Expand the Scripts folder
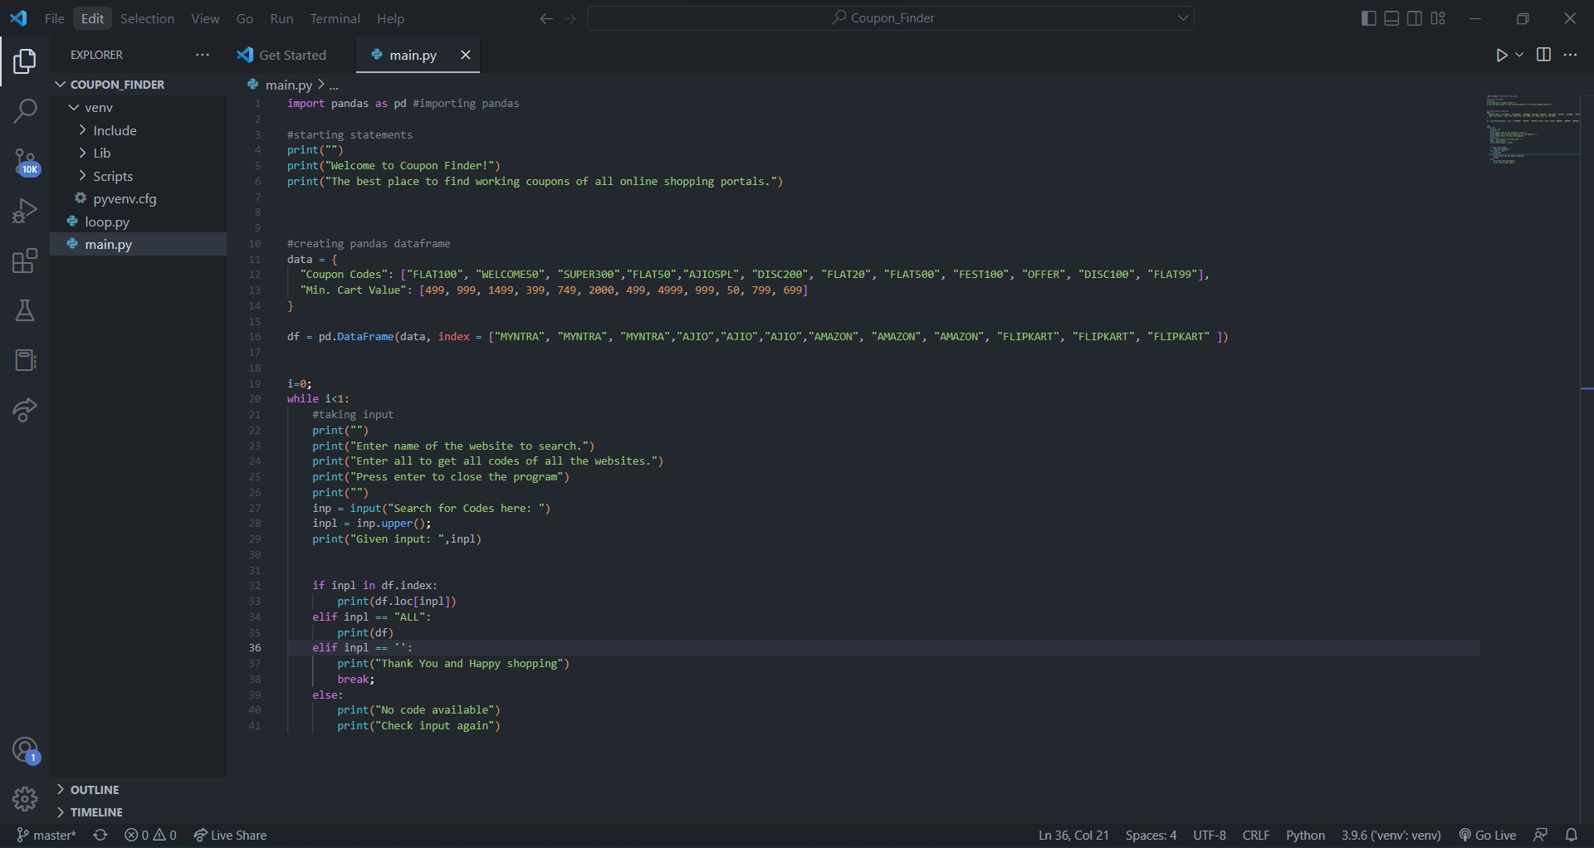The image size is (1594, 848). pos(138,176)
